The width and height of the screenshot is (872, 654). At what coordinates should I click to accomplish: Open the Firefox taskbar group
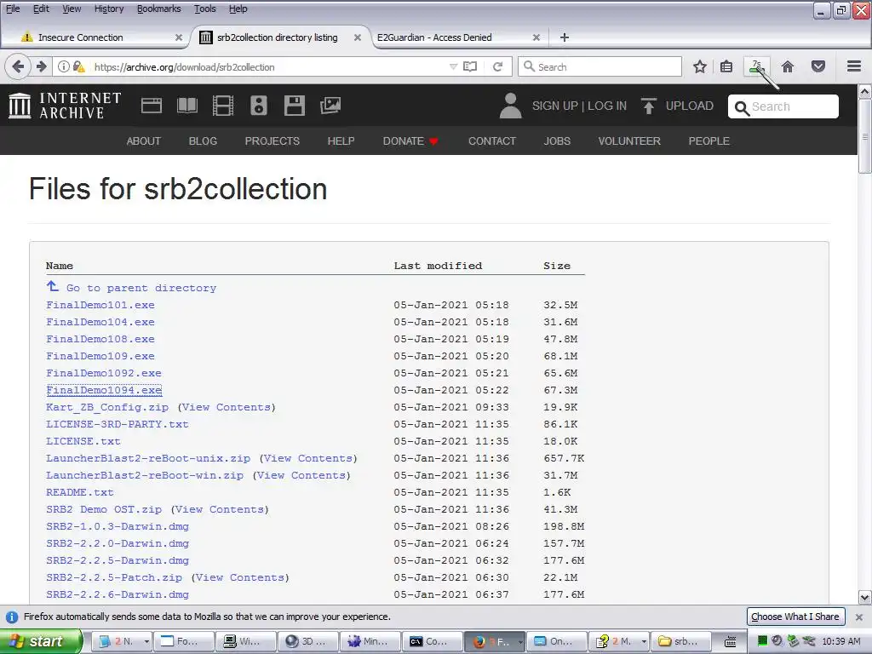pos(494,642)
